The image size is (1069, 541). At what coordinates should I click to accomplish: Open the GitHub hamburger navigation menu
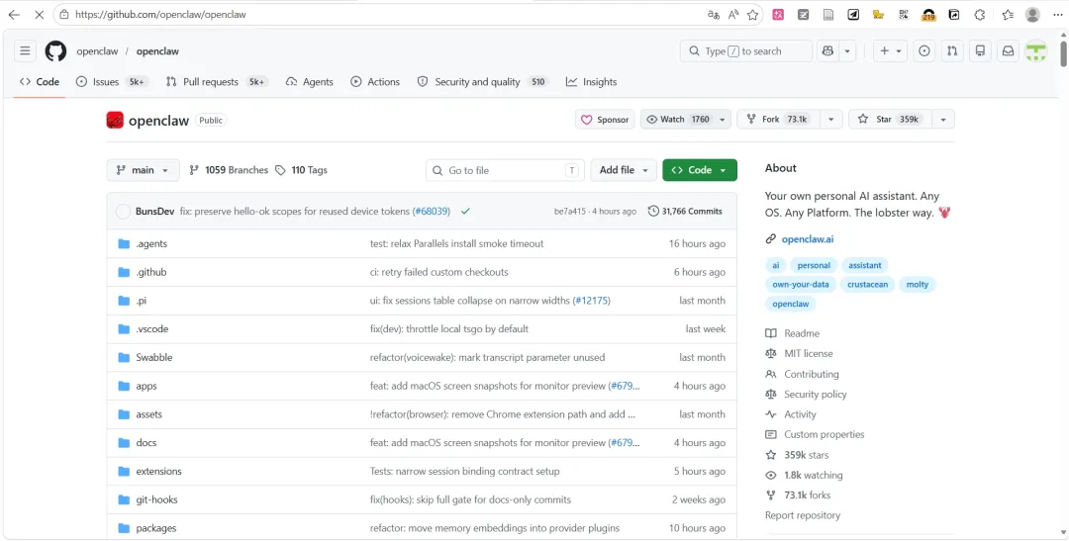pos(25,51)
